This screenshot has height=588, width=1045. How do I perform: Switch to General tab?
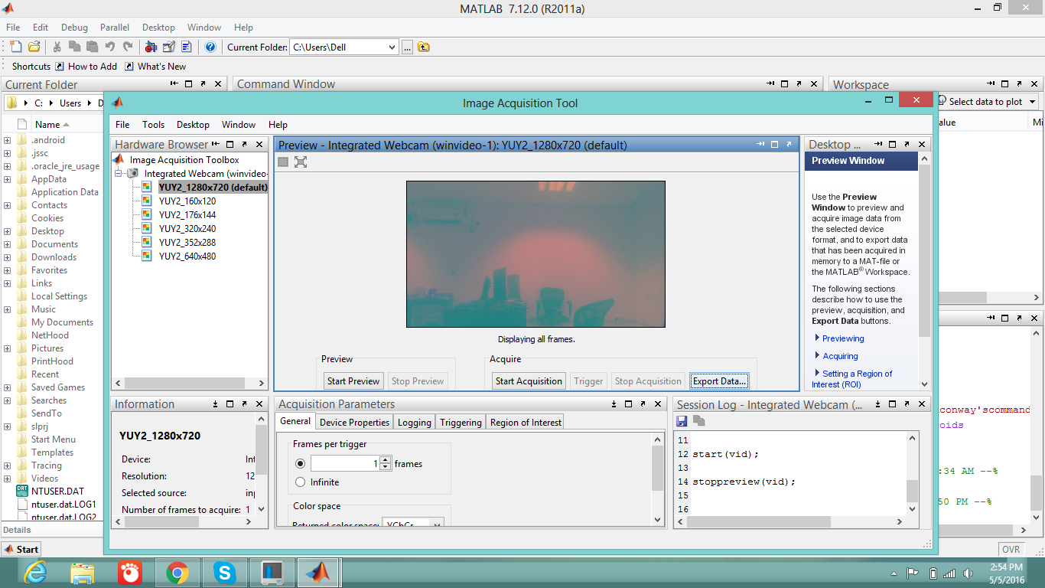pyautogui.click(x=295, y=421)
